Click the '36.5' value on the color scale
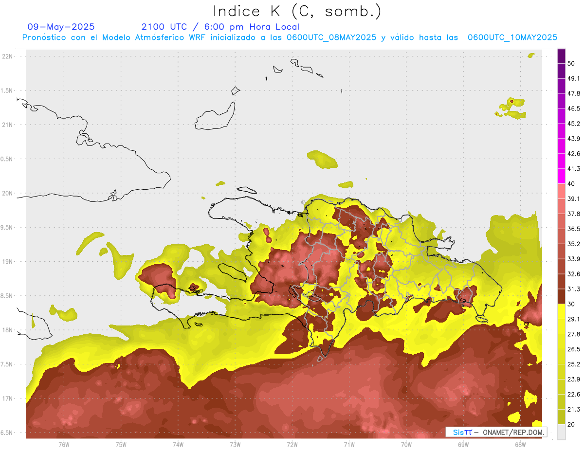This screenshot has width=584, height=451. [x=574, y=229]
